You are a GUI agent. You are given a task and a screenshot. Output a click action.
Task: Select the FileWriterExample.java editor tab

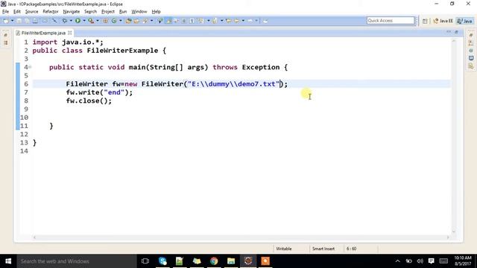43,33
